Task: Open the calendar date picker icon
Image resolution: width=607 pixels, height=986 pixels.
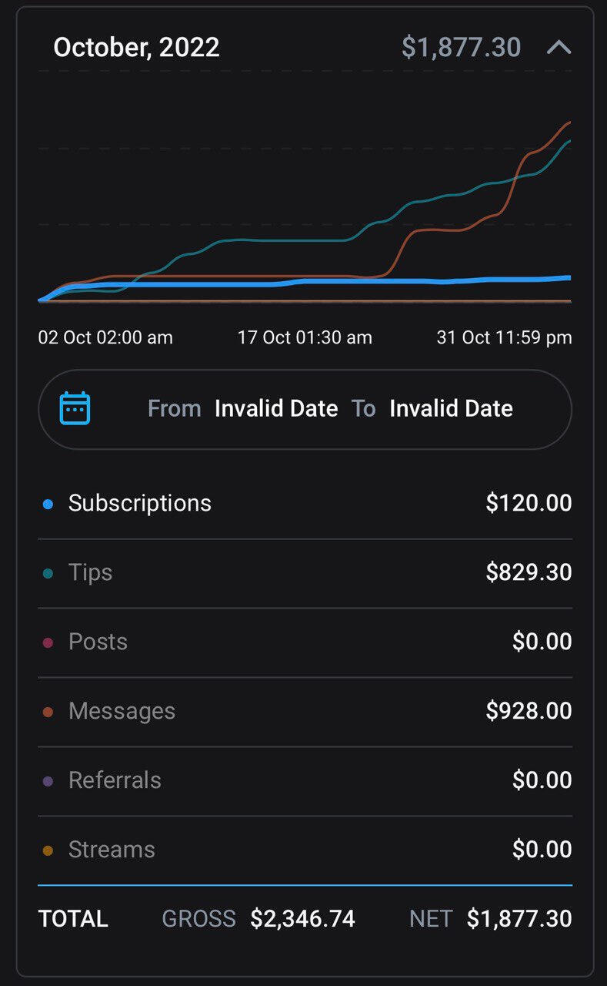Action: pyautogui.click(x=75, y=408)
